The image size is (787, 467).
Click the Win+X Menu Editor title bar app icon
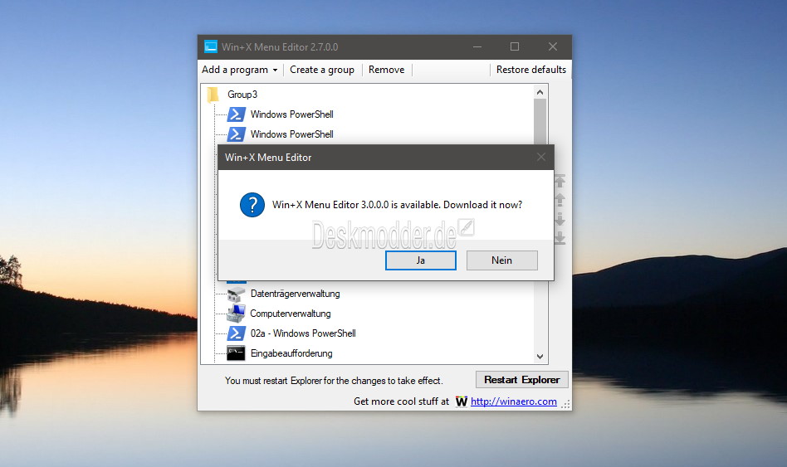(x=211, y=46)
